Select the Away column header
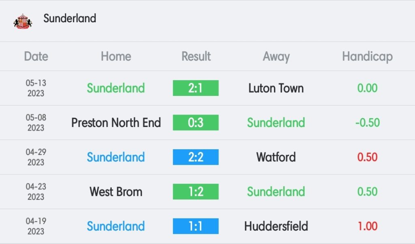This screenshot has width=415, height=244. pyautogui.click(x=276, y=57)
